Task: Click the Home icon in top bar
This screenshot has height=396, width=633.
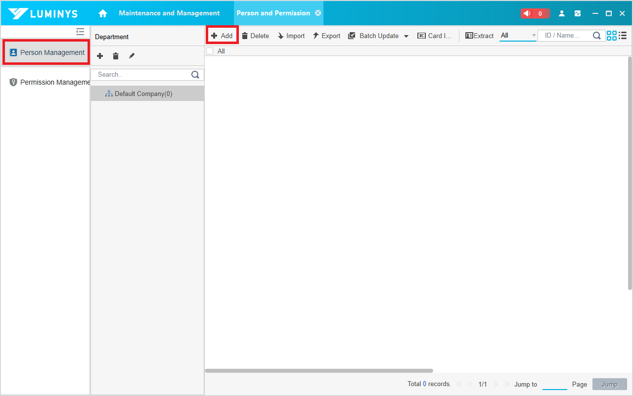Action: (103, 13)
